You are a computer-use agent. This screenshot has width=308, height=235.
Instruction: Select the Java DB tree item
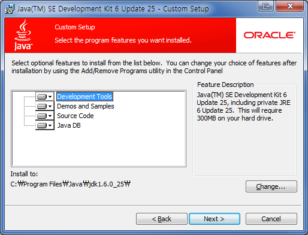click(69, 125)
